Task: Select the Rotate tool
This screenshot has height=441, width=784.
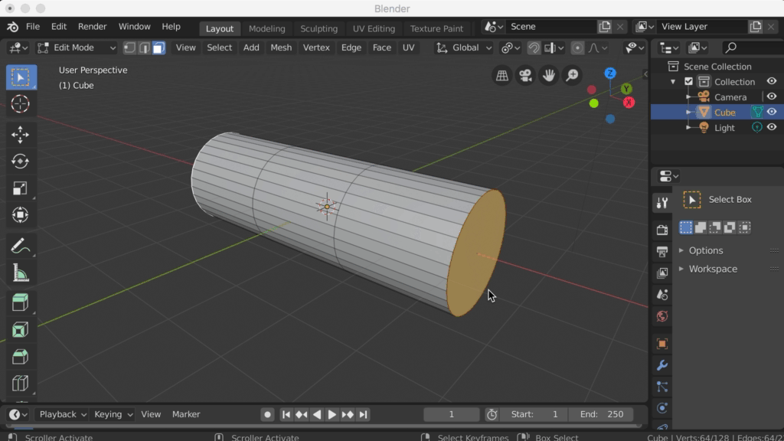Action: (x=20, y=162)
